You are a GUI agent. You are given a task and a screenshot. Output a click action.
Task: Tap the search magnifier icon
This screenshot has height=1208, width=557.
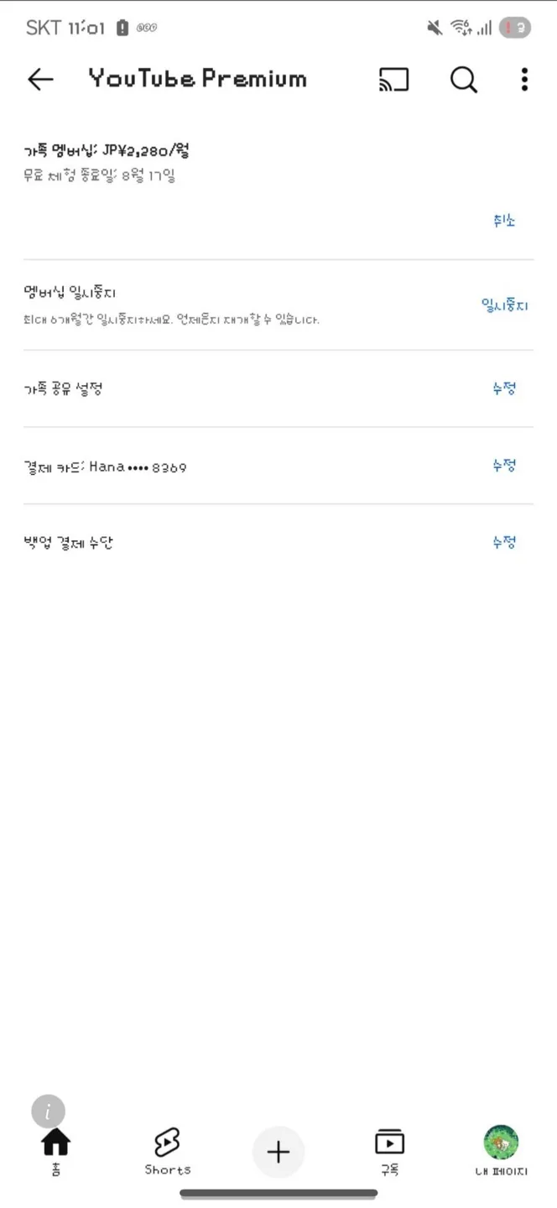(x=464, y=79)
